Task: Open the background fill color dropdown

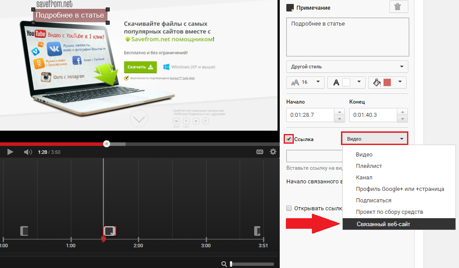Action: [387, 82]
